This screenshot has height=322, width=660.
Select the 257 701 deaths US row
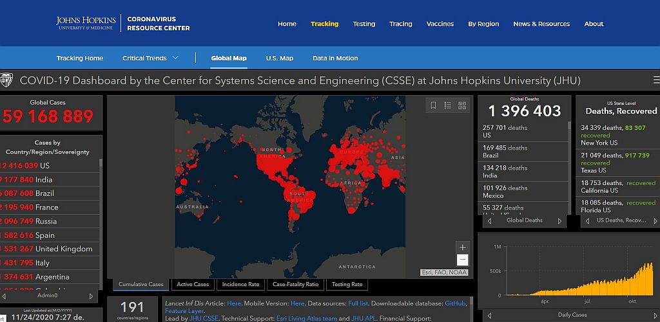point(523,131)
